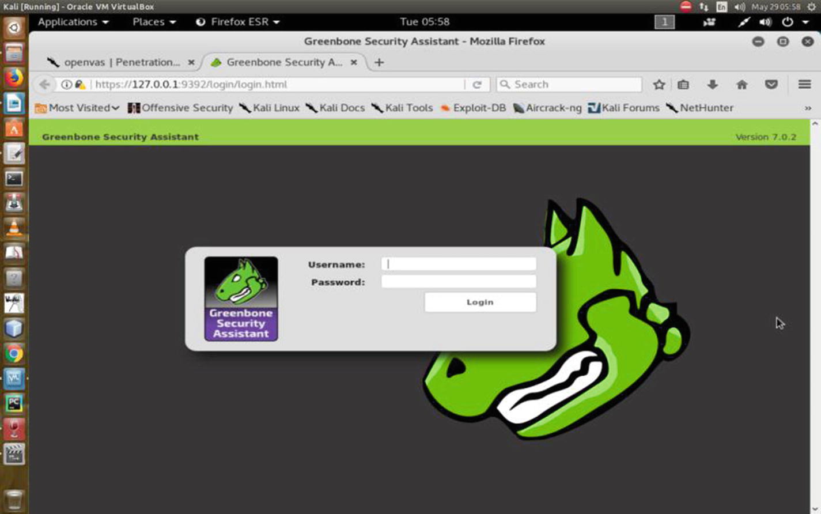
Task: Click the insecure connection lock warning icon
Action: tap(80, 84)
